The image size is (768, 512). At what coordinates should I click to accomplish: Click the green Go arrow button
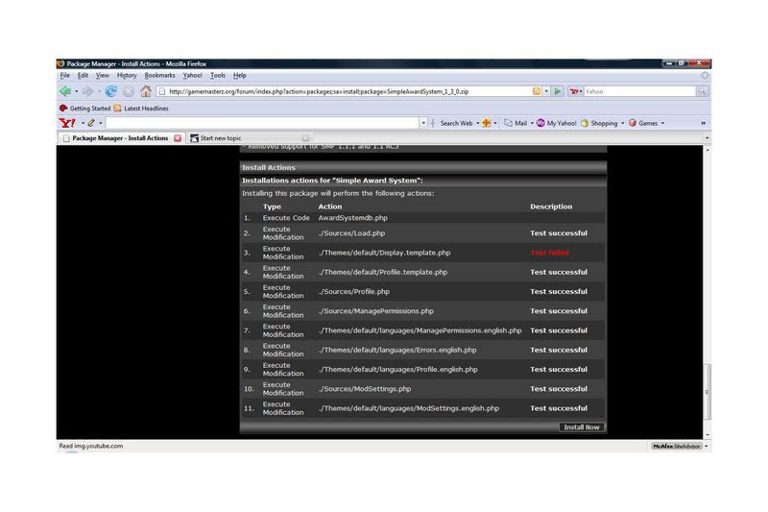point(558,91)
